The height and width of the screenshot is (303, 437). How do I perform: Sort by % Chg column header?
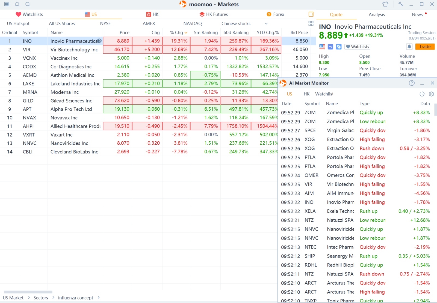click(178, 32)
